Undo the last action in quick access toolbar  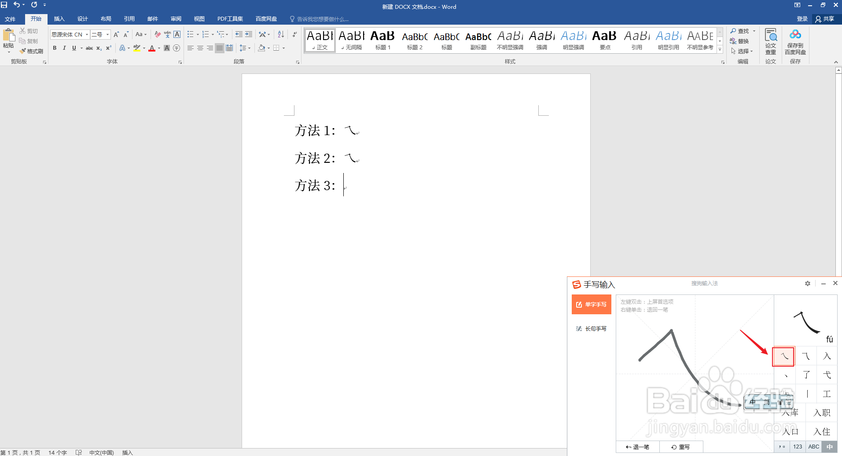pyautogui.click(x=16, y=5)
